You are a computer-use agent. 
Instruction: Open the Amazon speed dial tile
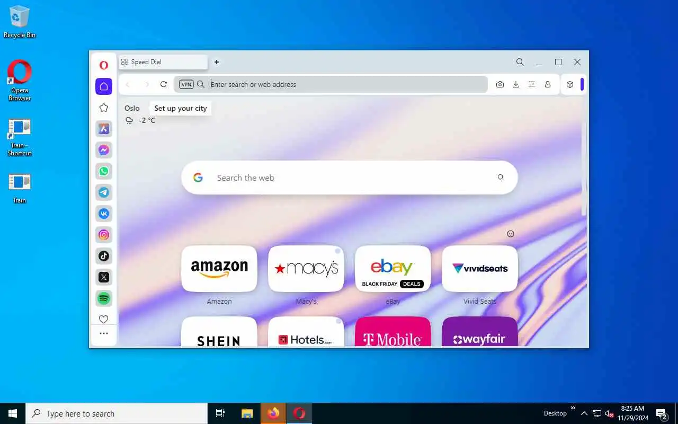[x=219, y=269]
